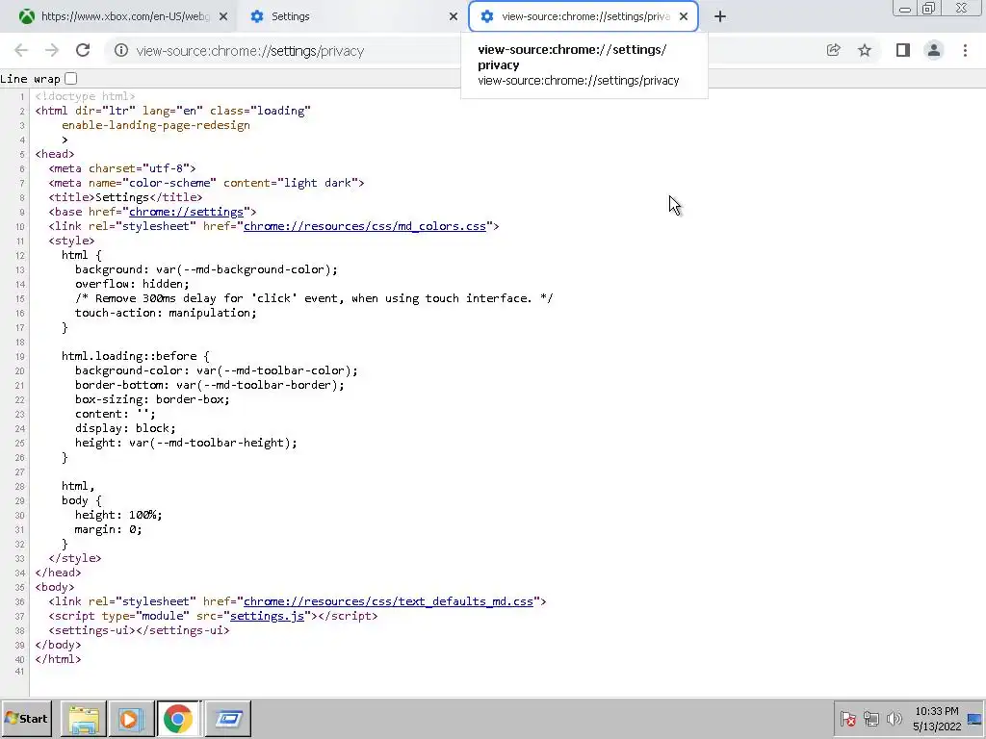Open the Windows Start menu

26,718
